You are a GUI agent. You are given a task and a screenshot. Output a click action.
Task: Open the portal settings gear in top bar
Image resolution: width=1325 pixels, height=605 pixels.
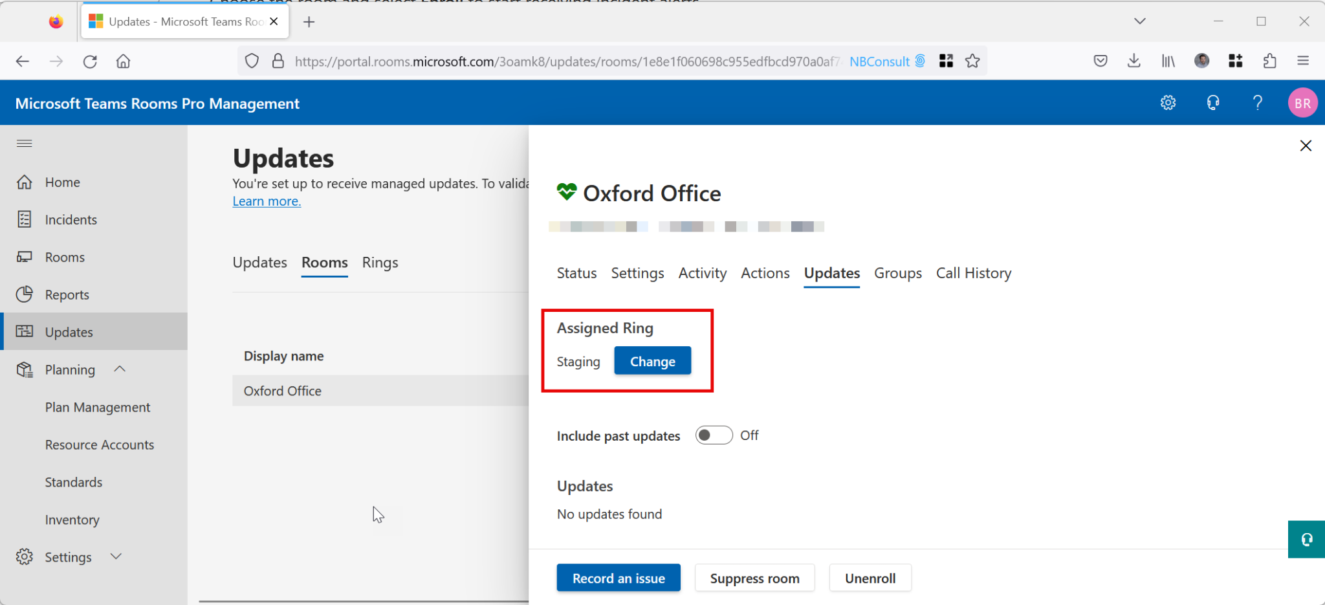pos(1168,102)
